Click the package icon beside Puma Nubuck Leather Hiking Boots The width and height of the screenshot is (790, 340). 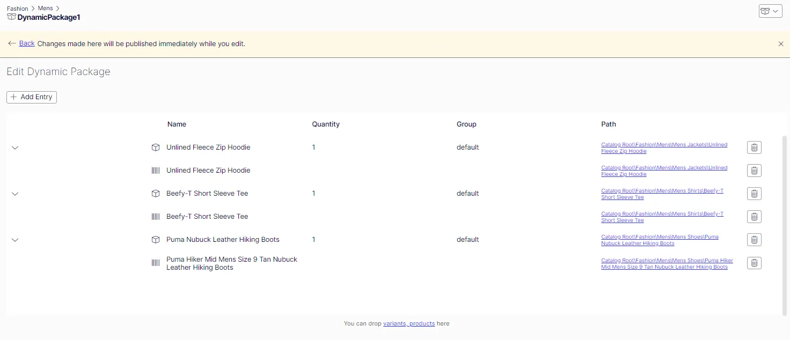(156, 240)
